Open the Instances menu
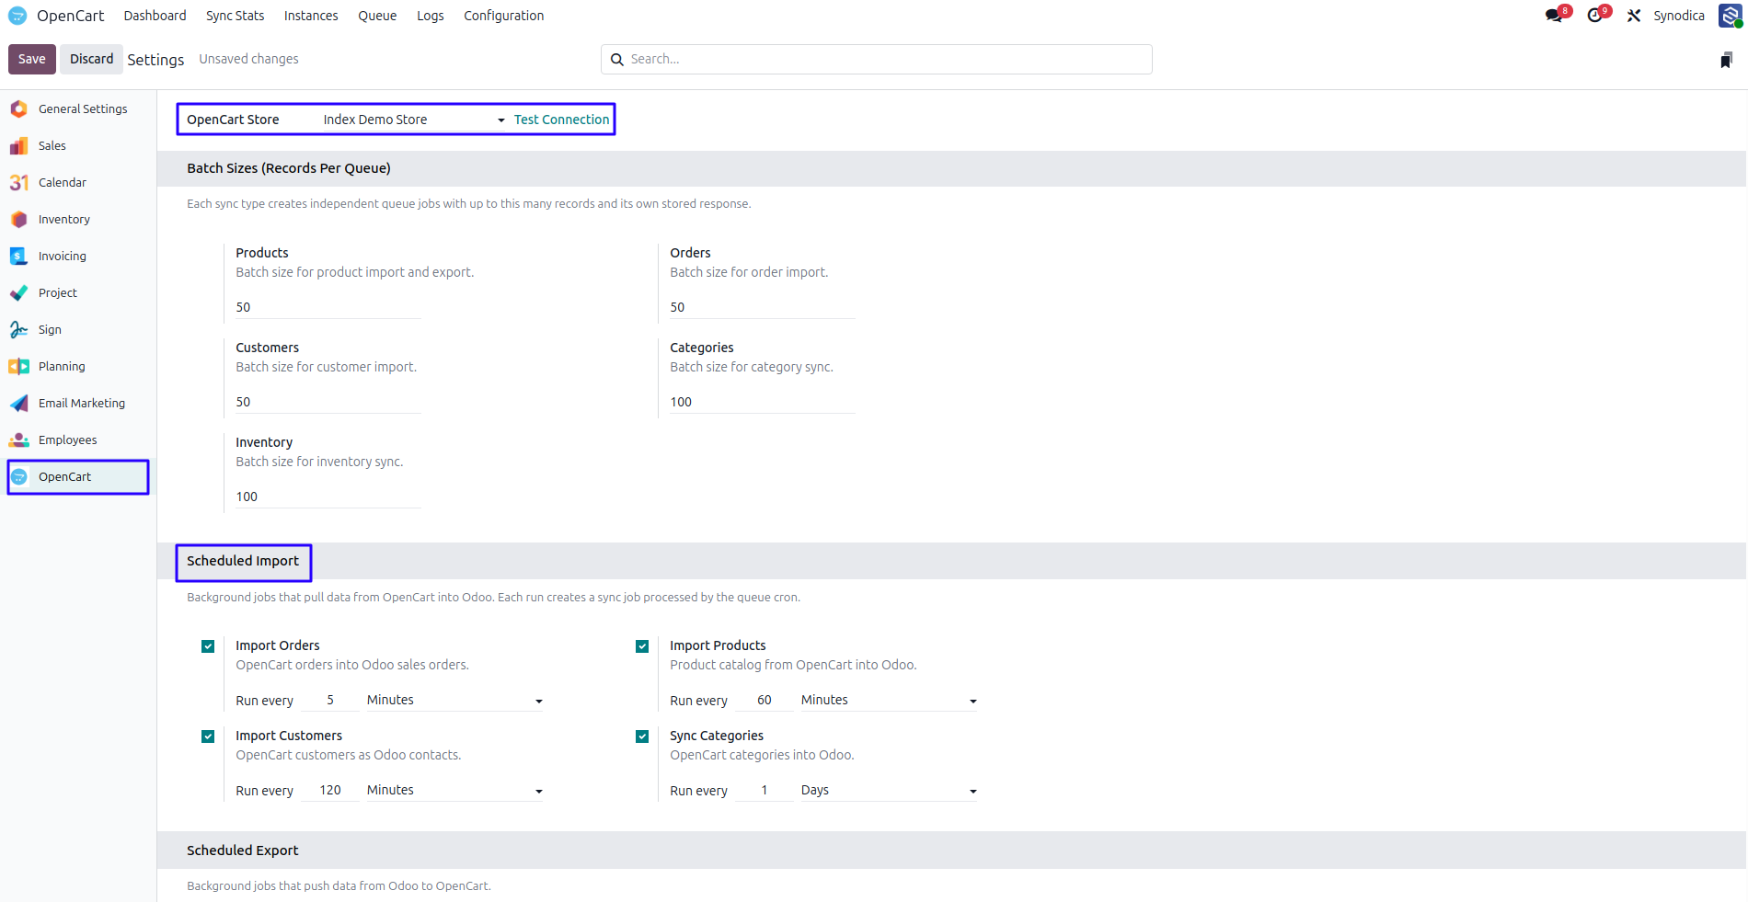 pos(311,16)
